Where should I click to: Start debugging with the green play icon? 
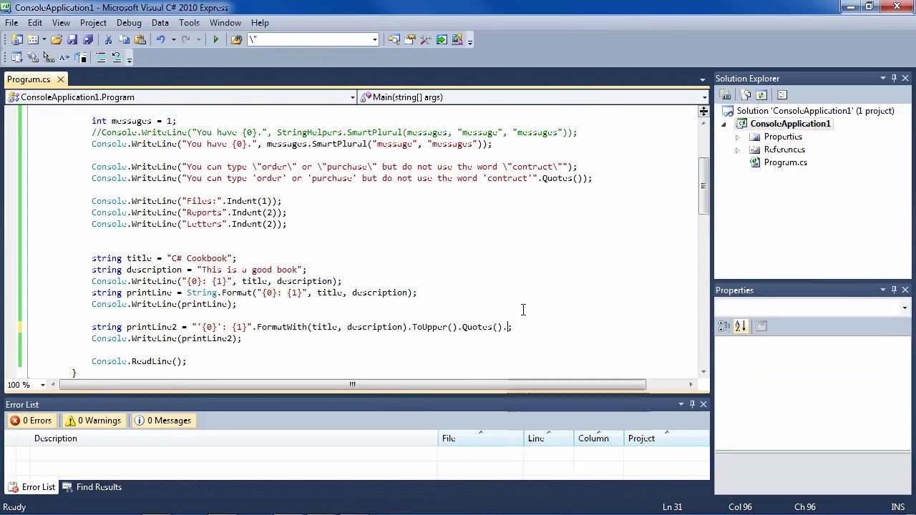(x=215, y=40)
